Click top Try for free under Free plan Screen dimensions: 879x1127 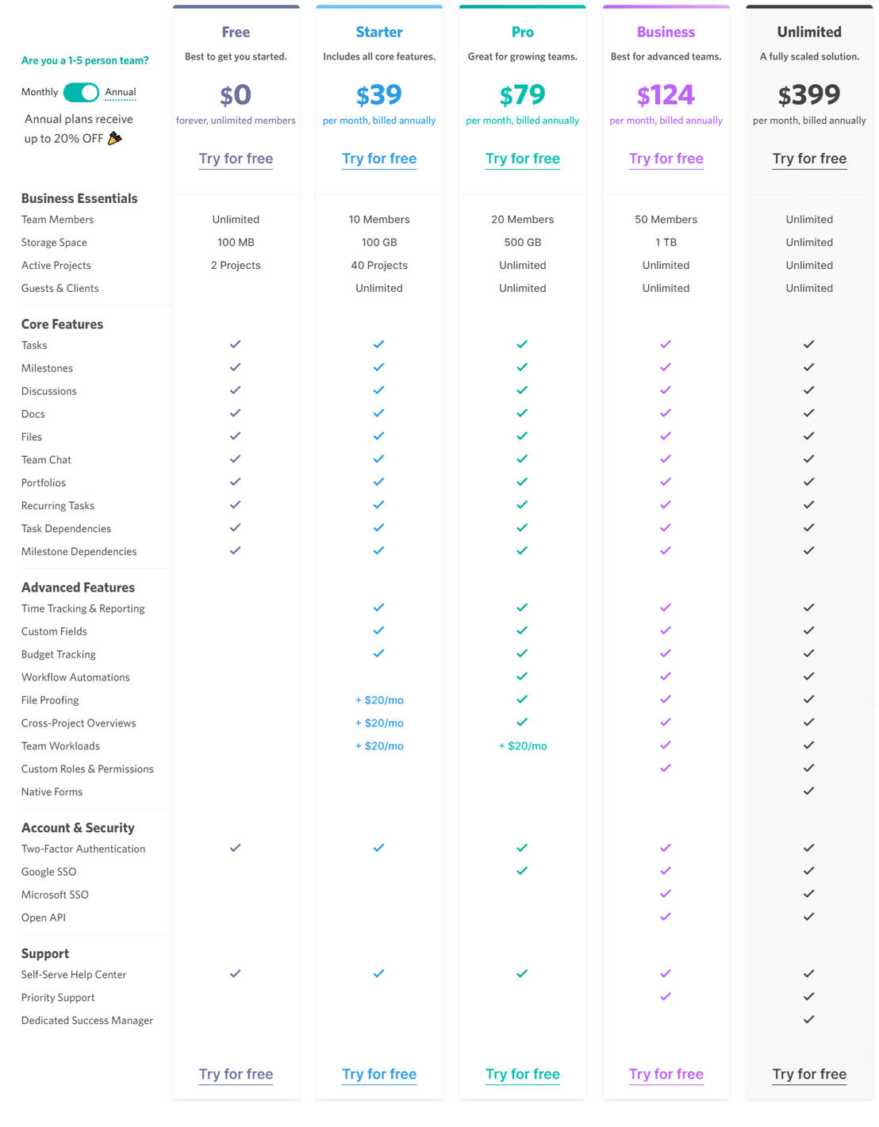(x=236, y=159)
